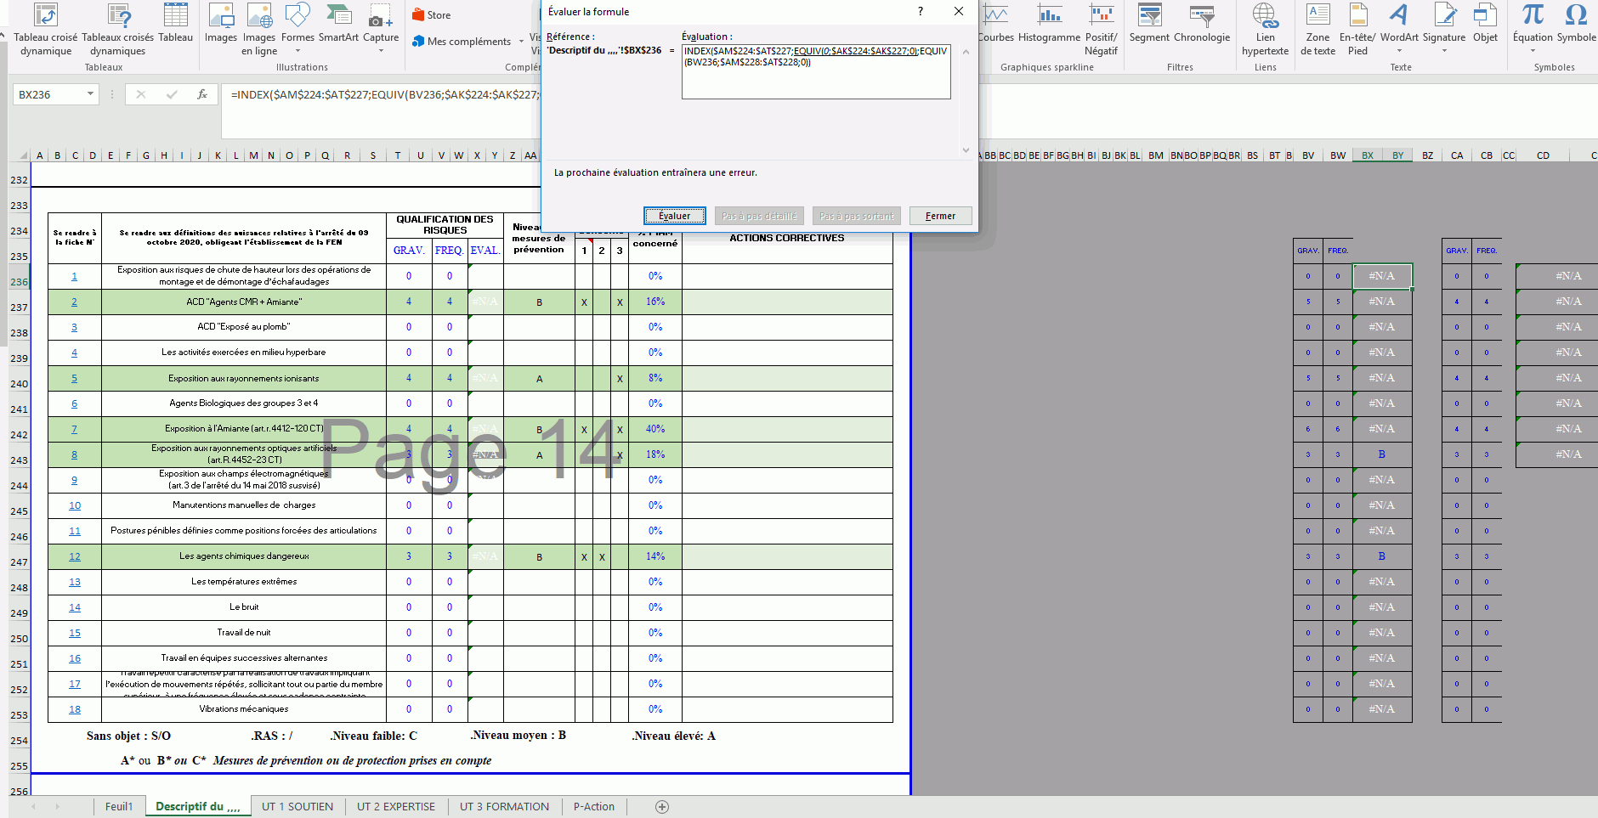Open fiche number 12 hyperlink
The width and height of the screenshot is (1598, 818).
[75, 556]
